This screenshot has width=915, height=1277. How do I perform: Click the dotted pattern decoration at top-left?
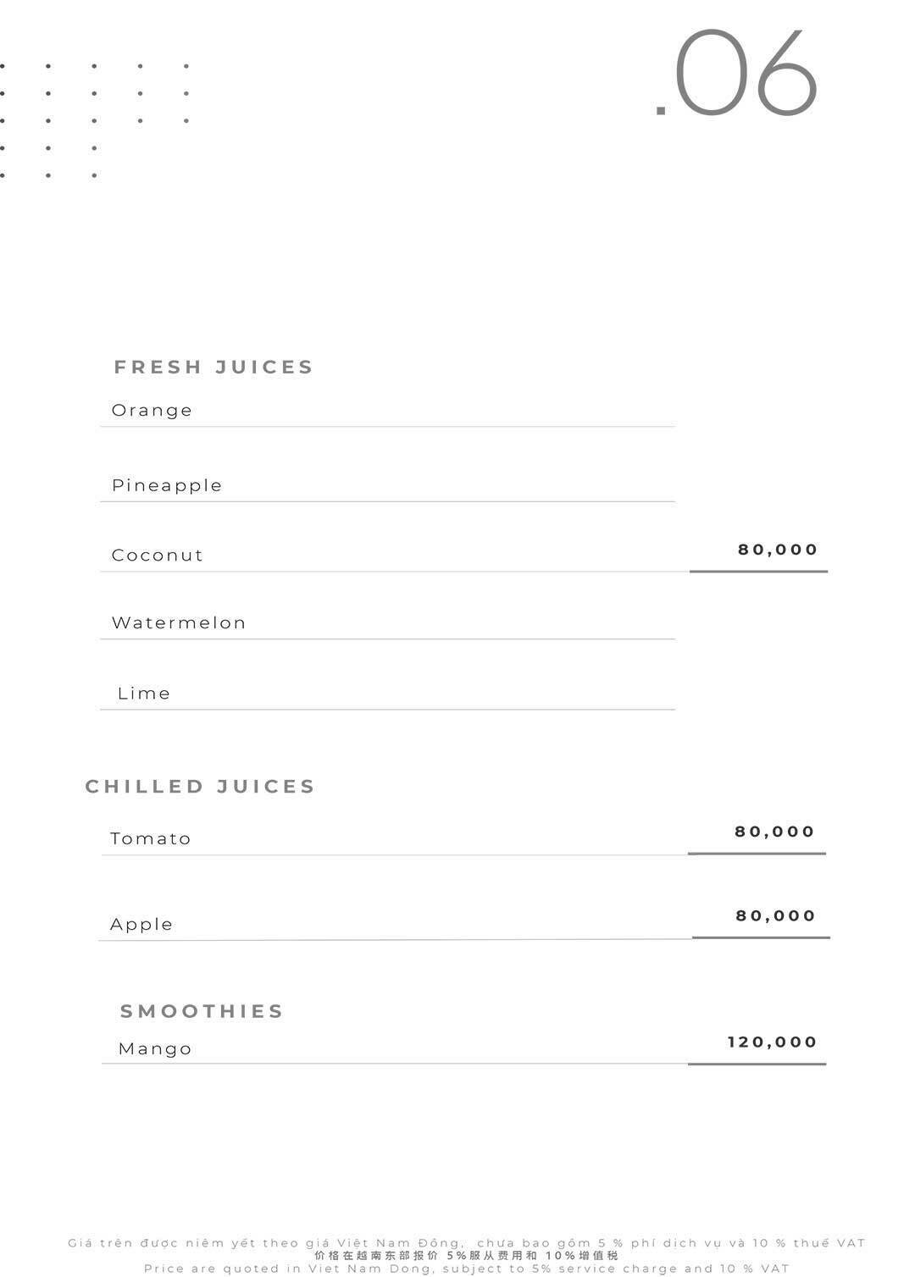point(93,120)
